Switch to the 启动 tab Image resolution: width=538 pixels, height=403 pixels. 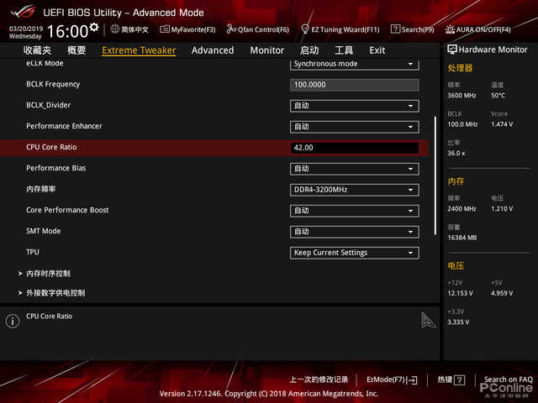click(x=309, y=50)
